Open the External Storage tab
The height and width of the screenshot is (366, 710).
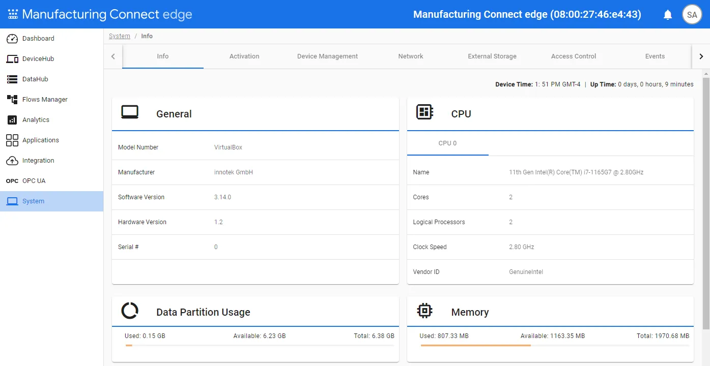pos(492,56)
